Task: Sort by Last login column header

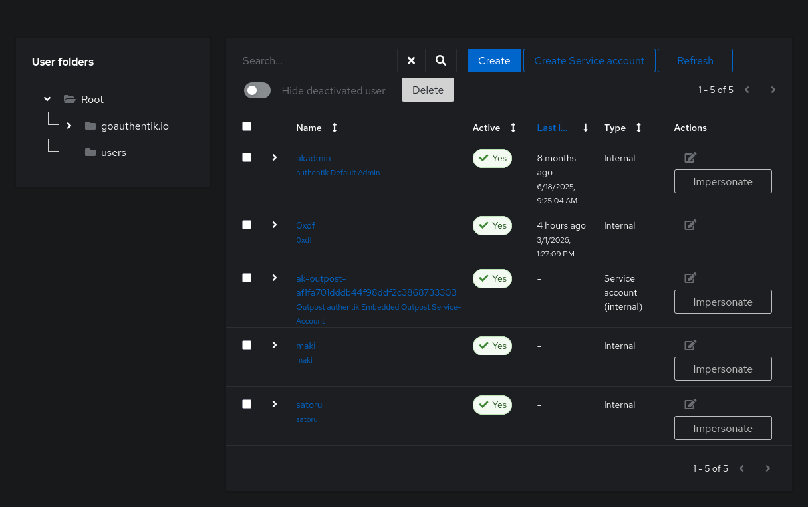Action: pyautogui.click(x=552, y=128)
